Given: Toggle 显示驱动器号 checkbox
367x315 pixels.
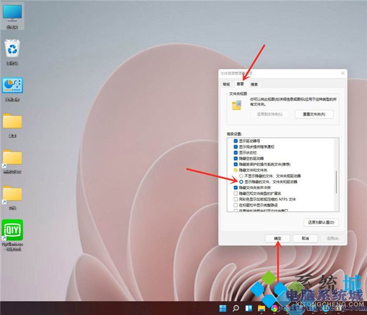Looking at the screenshot, I should tap(235, 141).
